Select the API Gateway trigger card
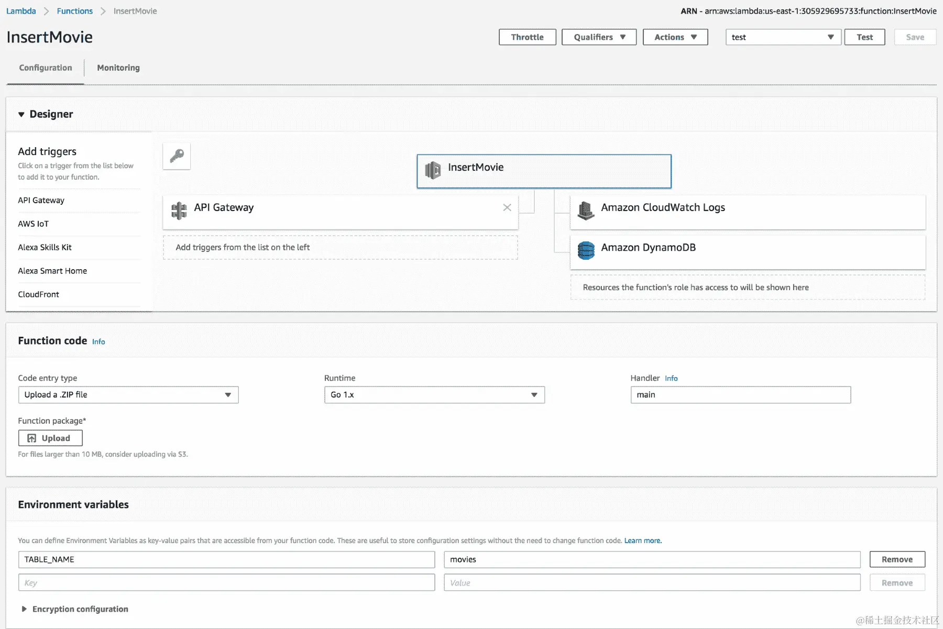 coord(341,212)
